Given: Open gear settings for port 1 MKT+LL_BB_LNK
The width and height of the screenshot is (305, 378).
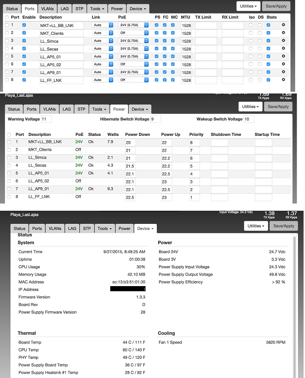Looking at the screenshot, I should [x=284, y=25].
